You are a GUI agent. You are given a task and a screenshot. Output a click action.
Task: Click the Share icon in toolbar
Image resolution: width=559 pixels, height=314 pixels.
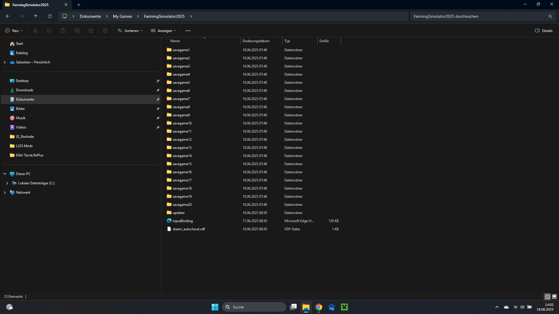(91, 31)
